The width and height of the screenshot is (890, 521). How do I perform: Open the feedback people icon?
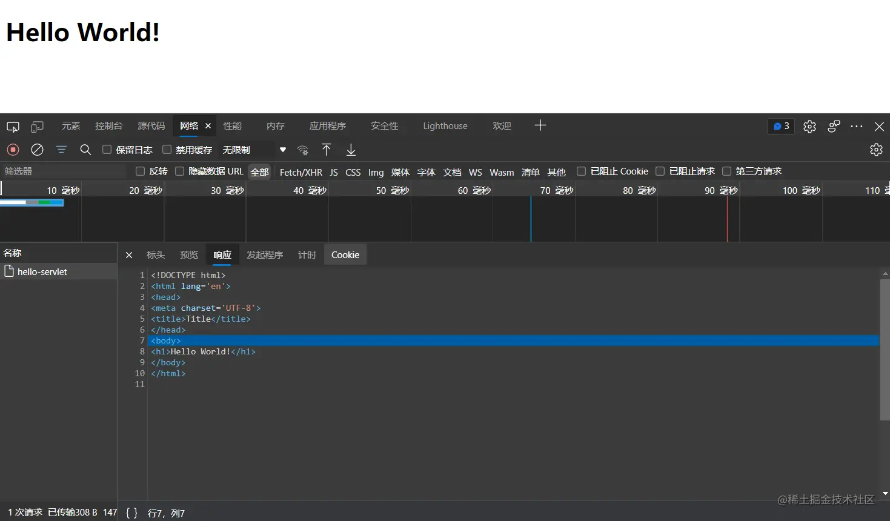point(834,126)
